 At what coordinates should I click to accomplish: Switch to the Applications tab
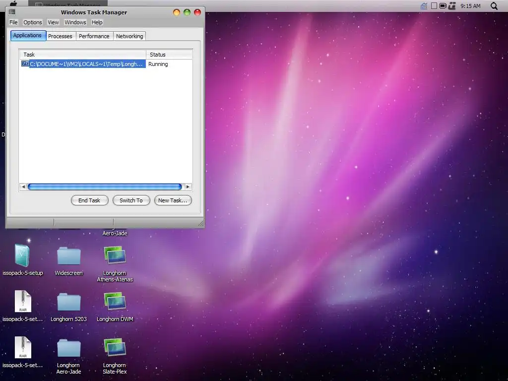tap(28, 35)
